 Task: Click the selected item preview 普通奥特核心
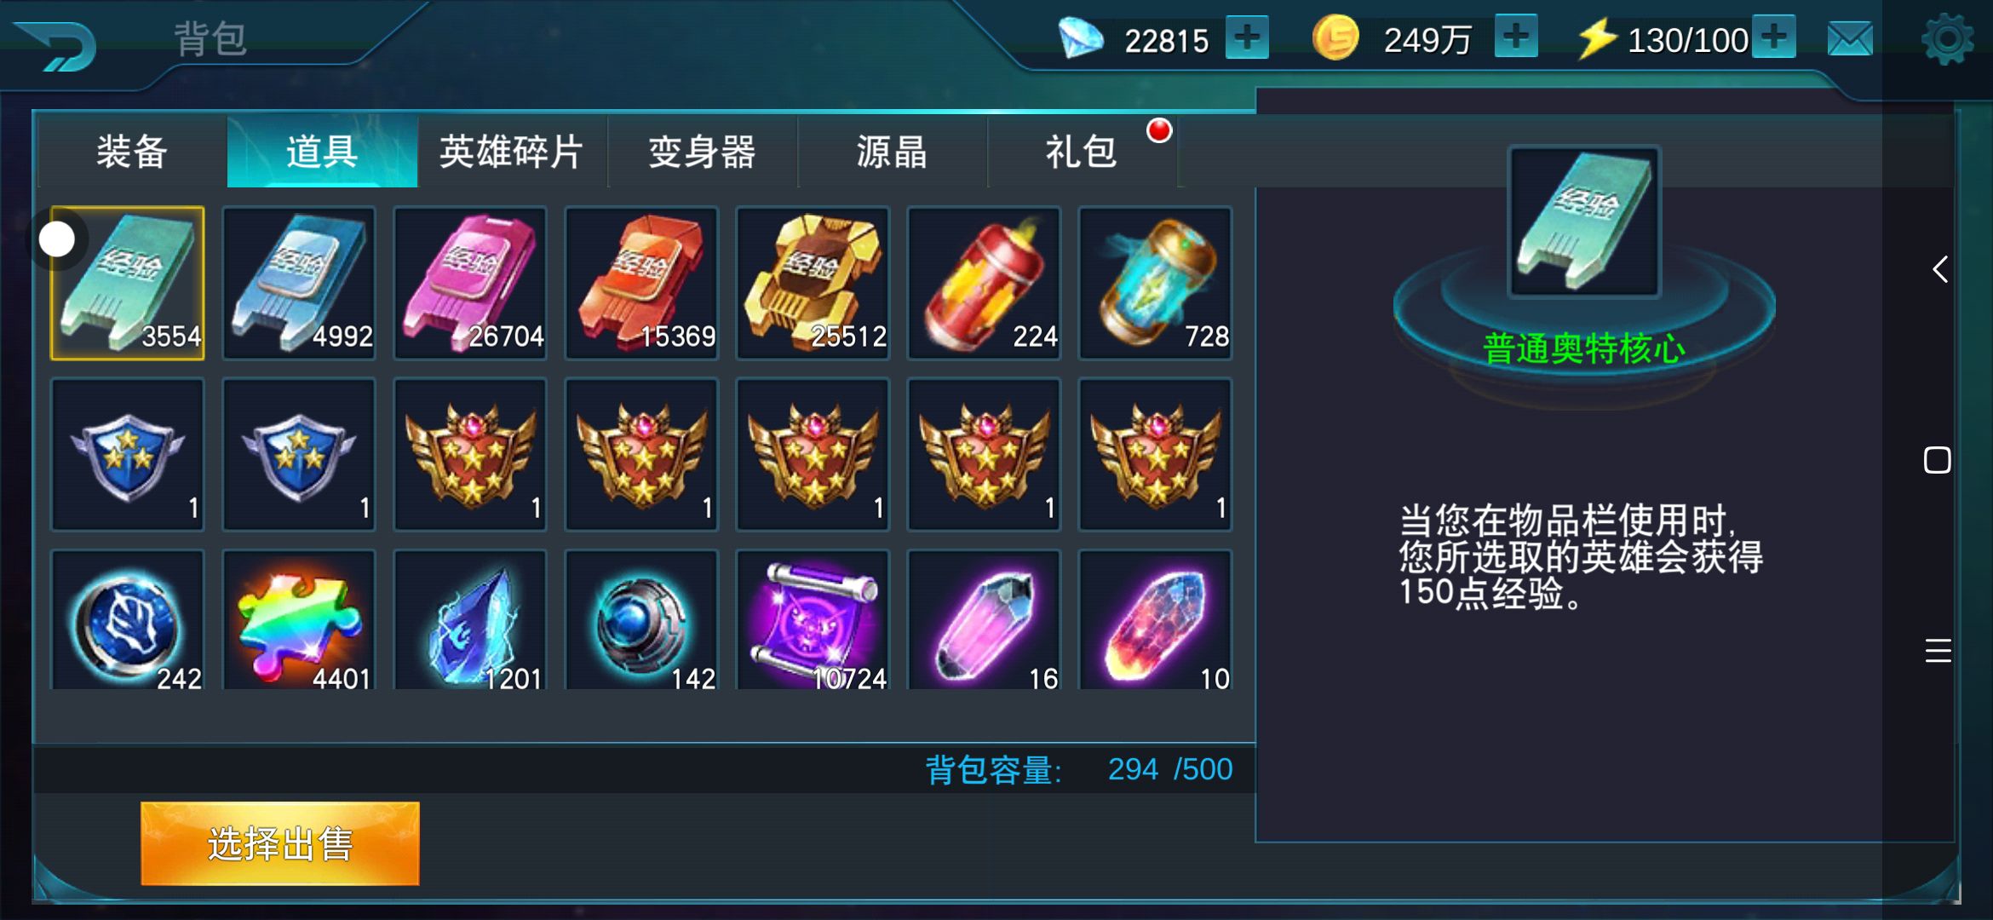click(1584, 221)
